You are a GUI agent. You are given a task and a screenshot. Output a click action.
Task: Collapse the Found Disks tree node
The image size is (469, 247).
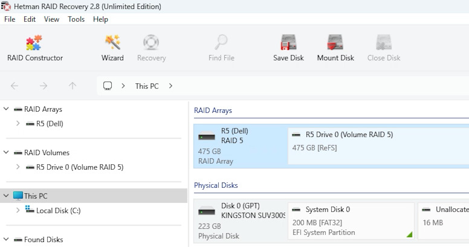6,239
